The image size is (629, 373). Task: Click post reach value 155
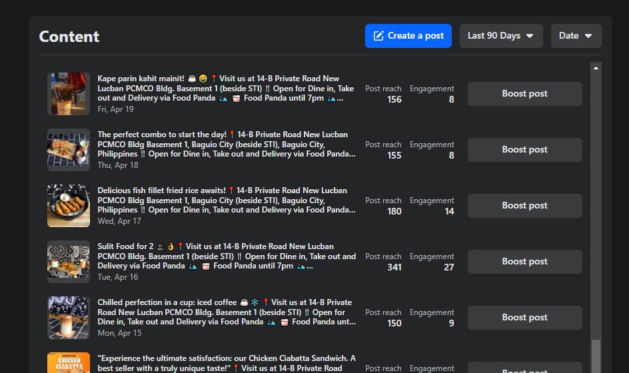[394, 155]
